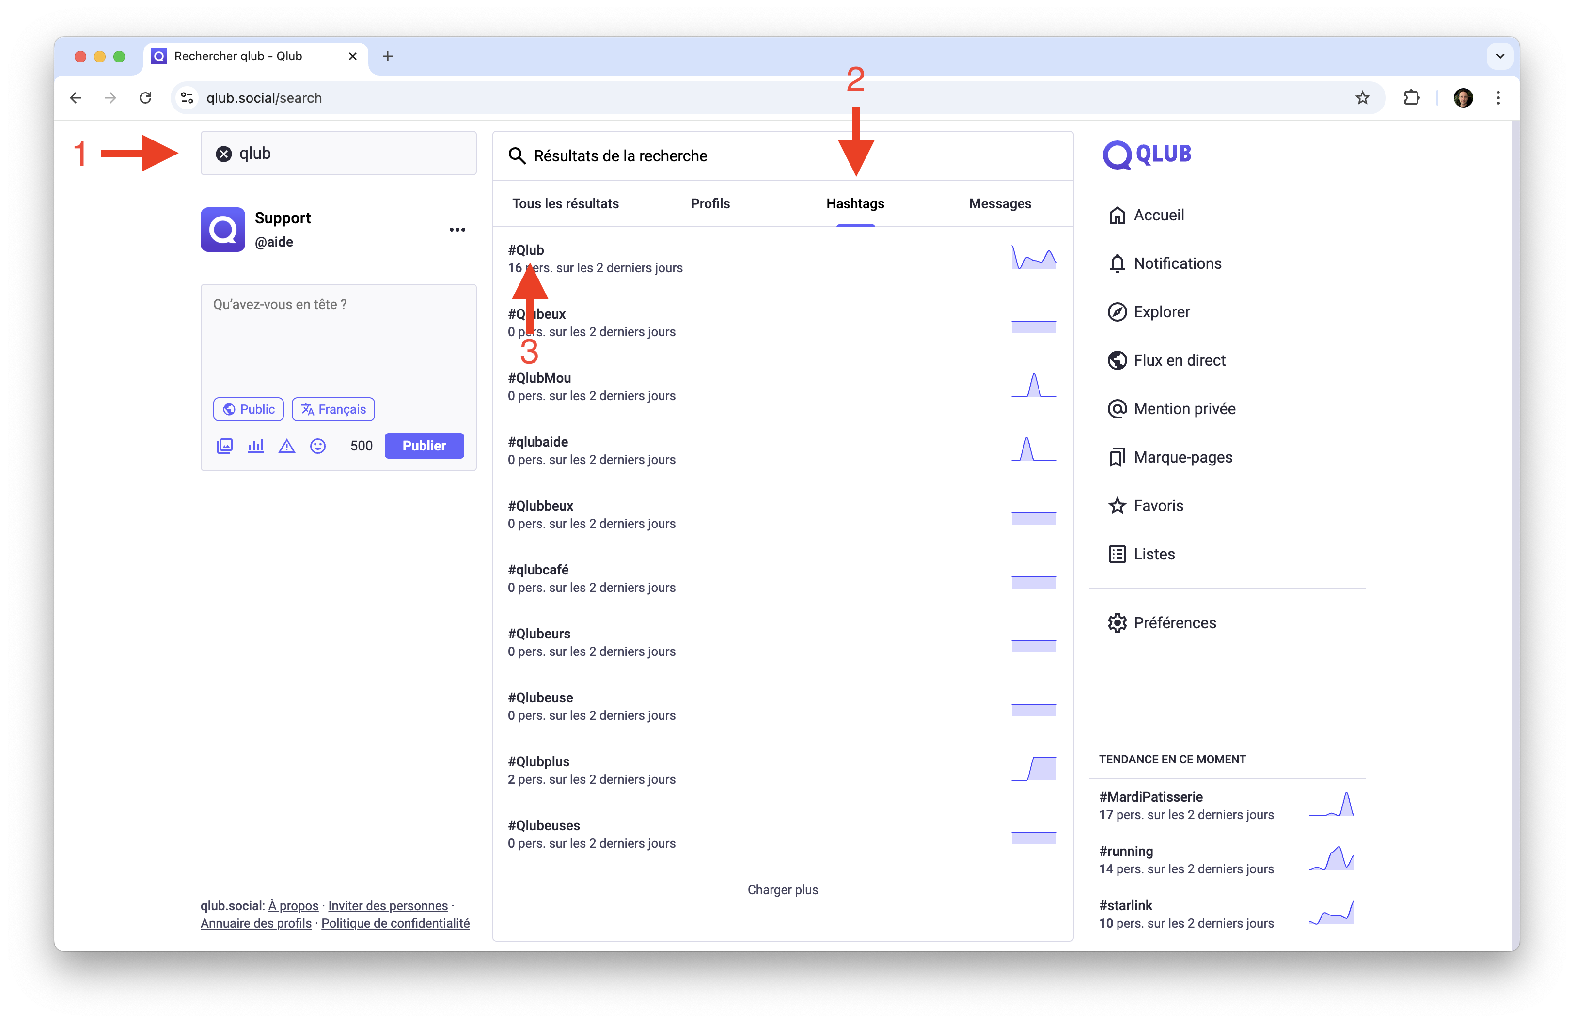Image resolution: width=1574 pixels, height=1023 pixels.
Task: Click the browser forward arrow
Action: pyautogui.click(x=110, y=98)
